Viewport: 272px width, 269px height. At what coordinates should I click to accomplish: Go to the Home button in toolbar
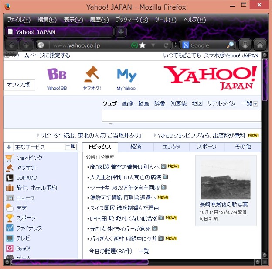[260, 45]
